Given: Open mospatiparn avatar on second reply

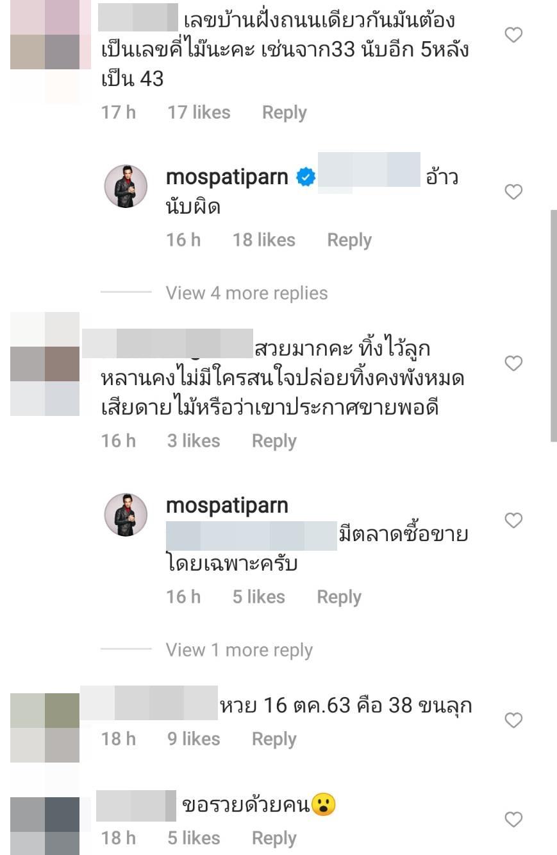Looking at the screenshot, I should pos(126,515).
